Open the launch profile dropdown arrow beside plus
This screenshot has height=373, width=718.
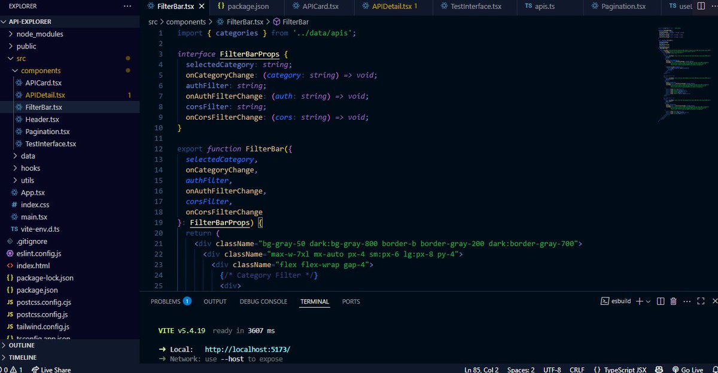click(649, 302)
